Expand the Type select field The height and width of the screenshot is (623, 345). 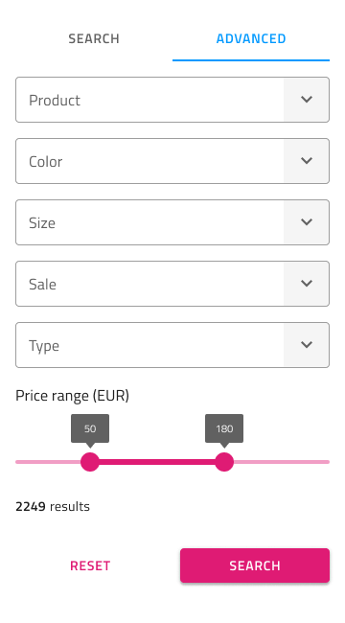[x=172, y=345]
